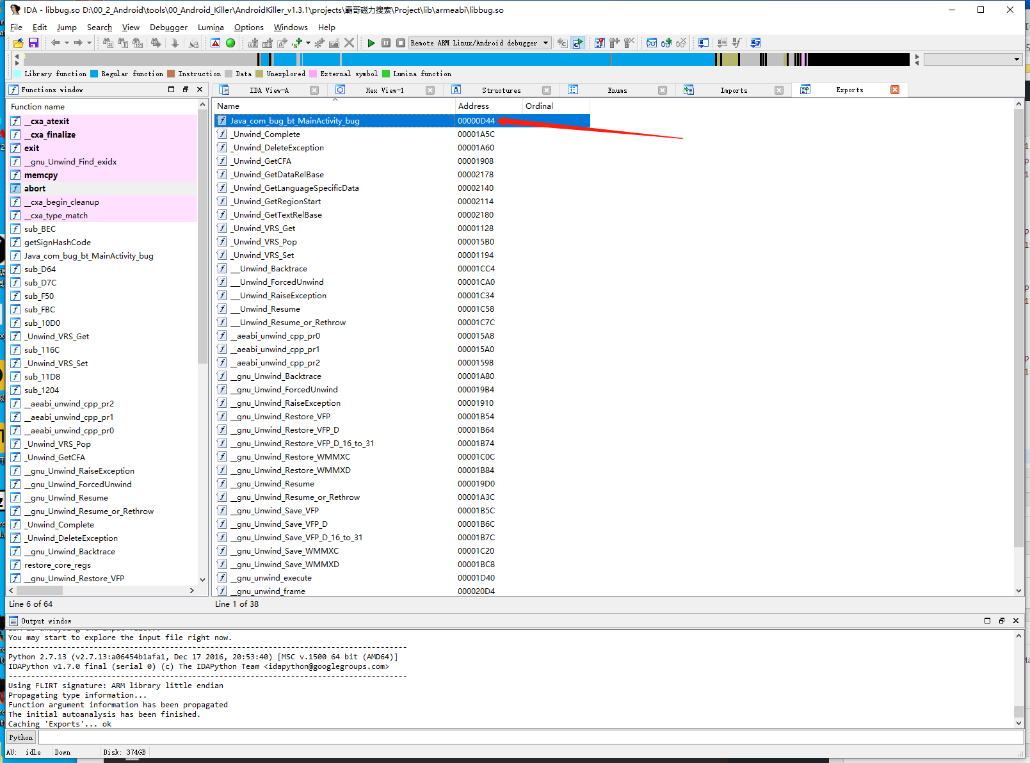Screen dimensions: 1030x763
Task: Expand the back navigation history arrow
Action: 67,43
